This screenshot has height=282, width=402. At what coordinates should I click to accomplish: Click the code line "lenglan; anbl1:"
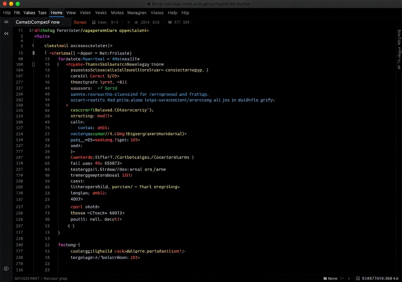89,193
